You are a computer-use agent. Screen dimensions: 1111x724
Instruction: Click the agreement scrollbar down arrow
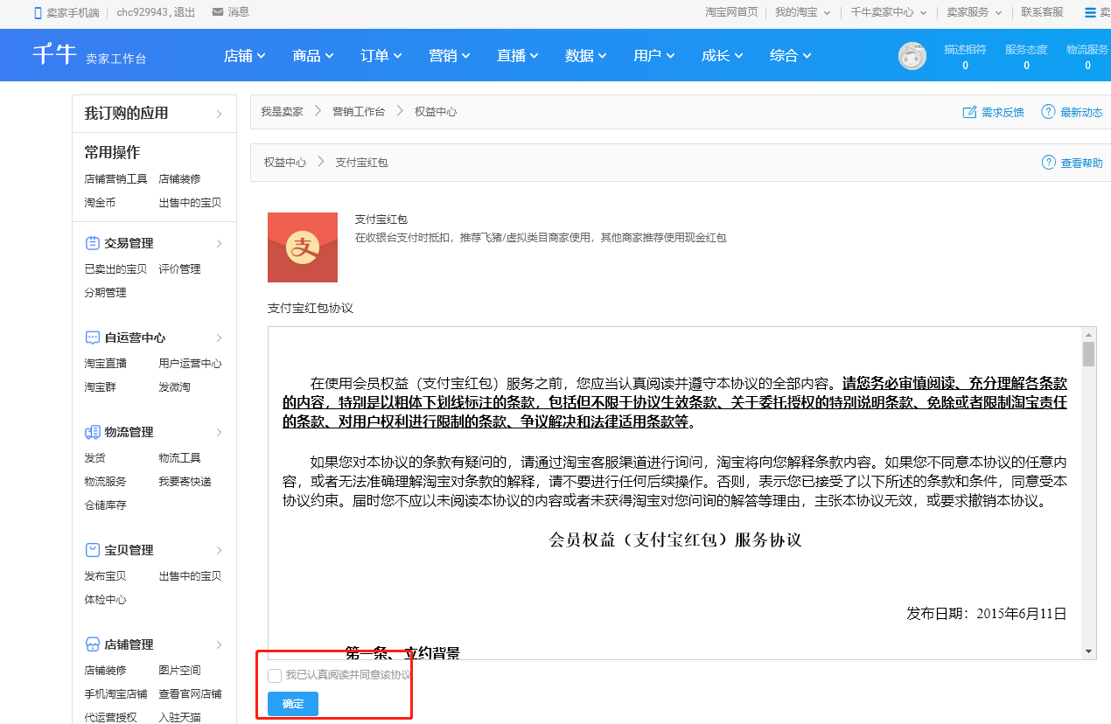point(1088,651)
